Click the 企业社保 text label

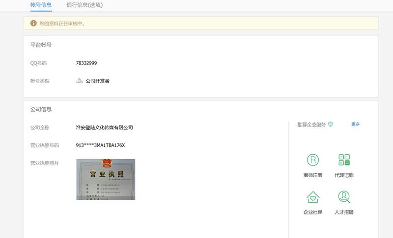[x=313, y=213]
